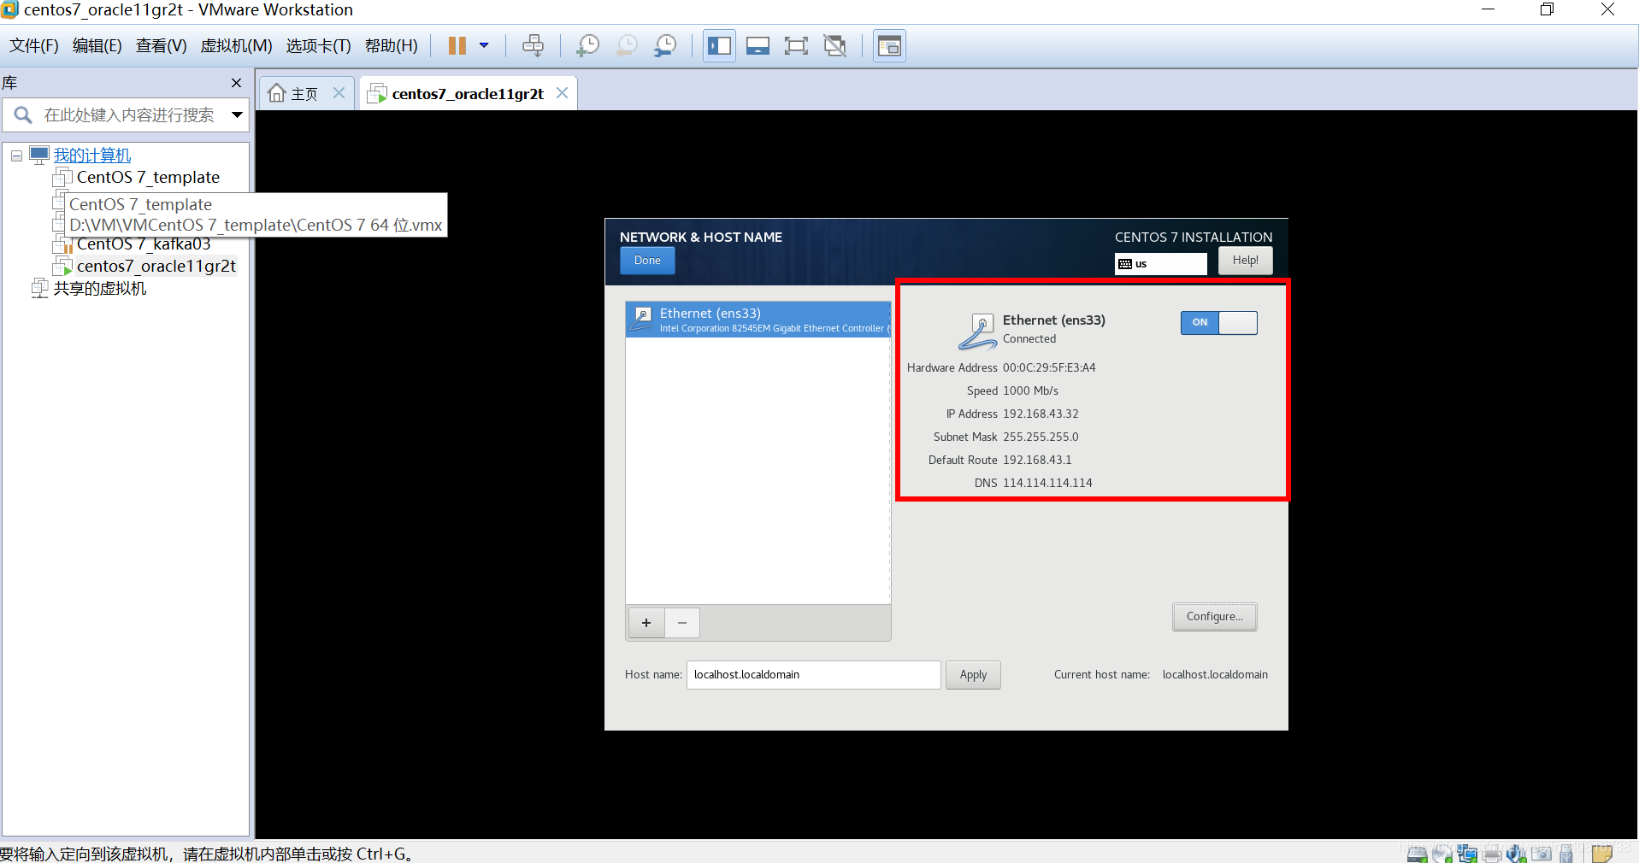Viewport: 1639px width, 863px height.
Task: Select Ethernet (ens33) in the device list
Action: (758, 320)
